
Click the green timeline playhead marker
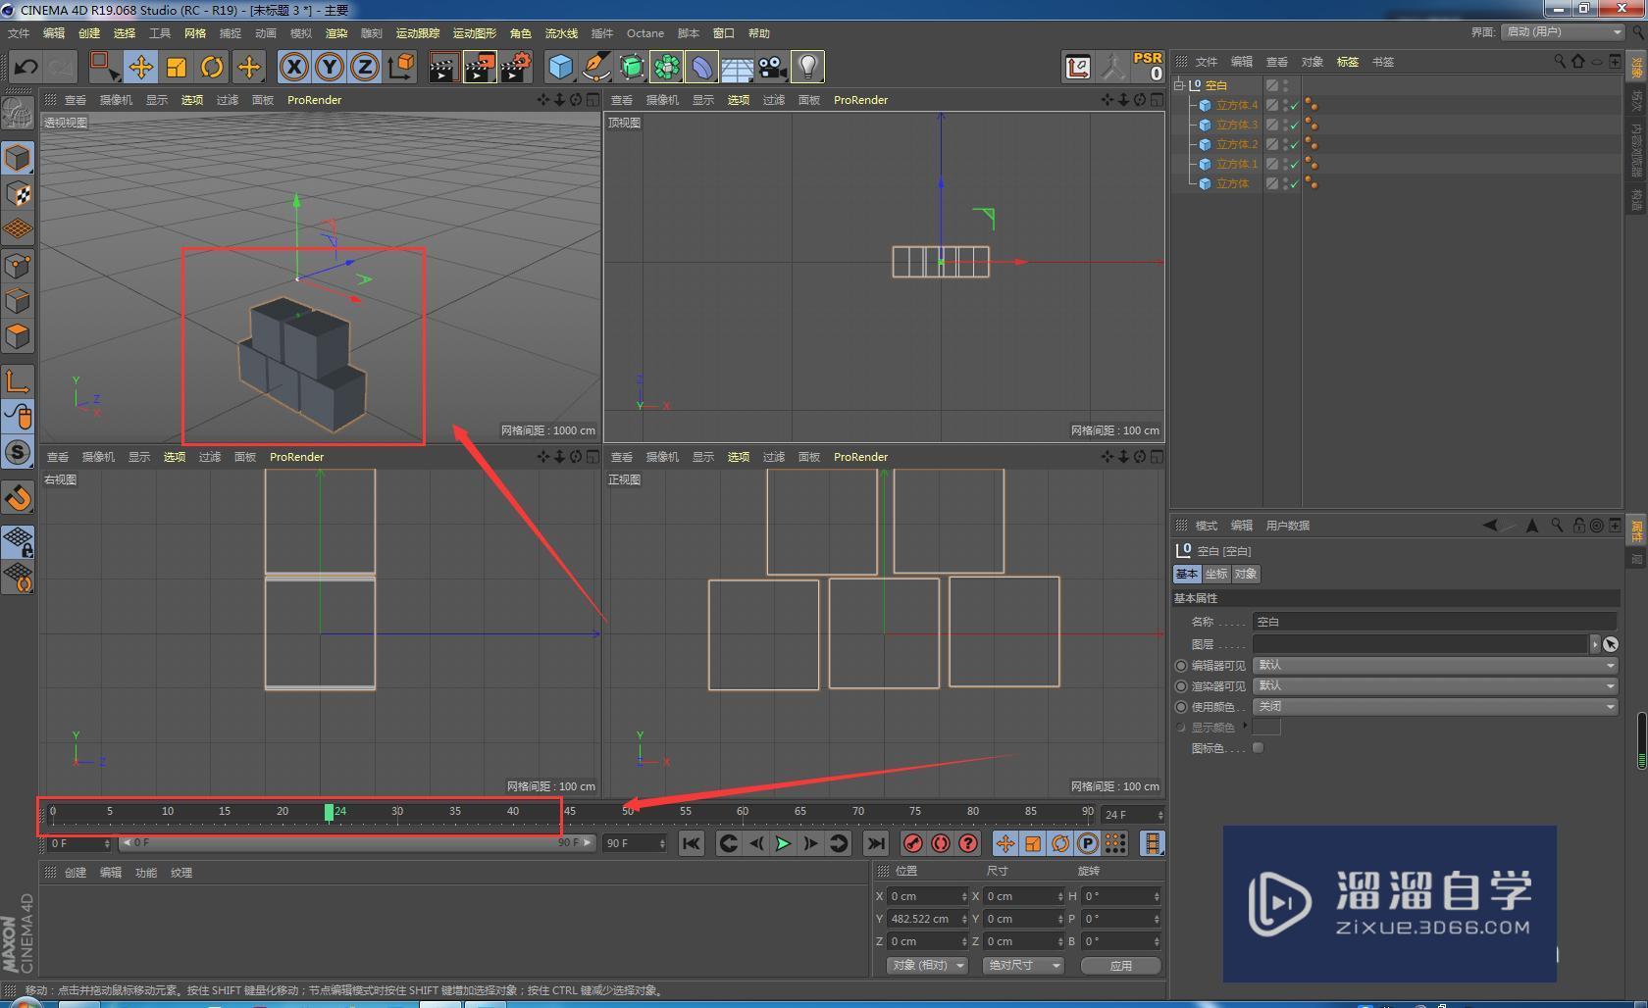point(329,812)
